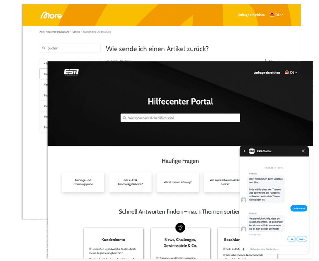The width and height of the screenshot is (319, 261).
Task: Click Anfrage einreichen in the ESN portal
Action: [267, 73]
